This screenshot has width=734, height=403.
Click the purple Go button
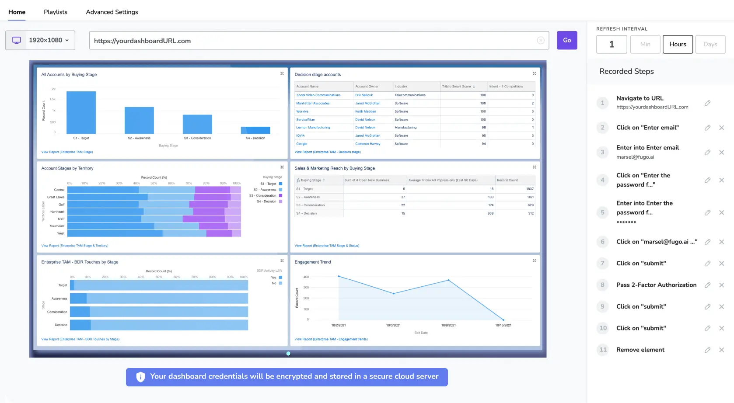[x=567, y=40]
